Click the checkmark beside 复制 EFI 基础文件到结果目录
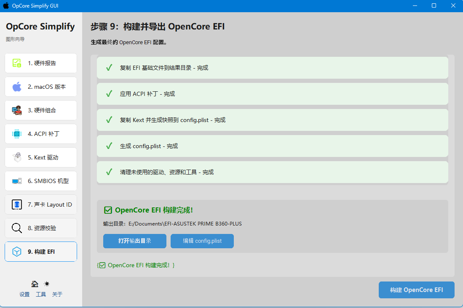Viewport: 463px width, 308px height. pyautogui.click(x=109, y=68)
